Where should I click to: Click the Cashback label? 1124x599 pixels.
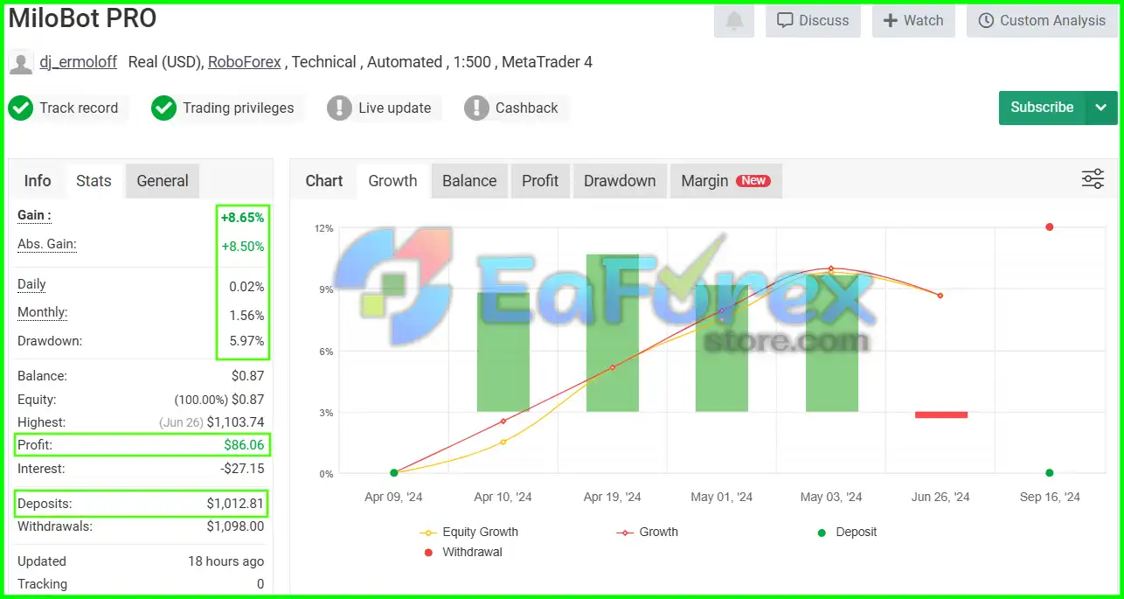[526, 108]
